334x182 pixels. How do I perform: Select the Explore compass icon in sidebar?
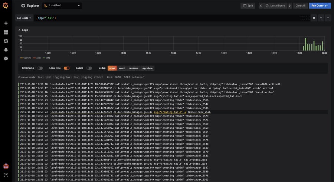(6, 41)
